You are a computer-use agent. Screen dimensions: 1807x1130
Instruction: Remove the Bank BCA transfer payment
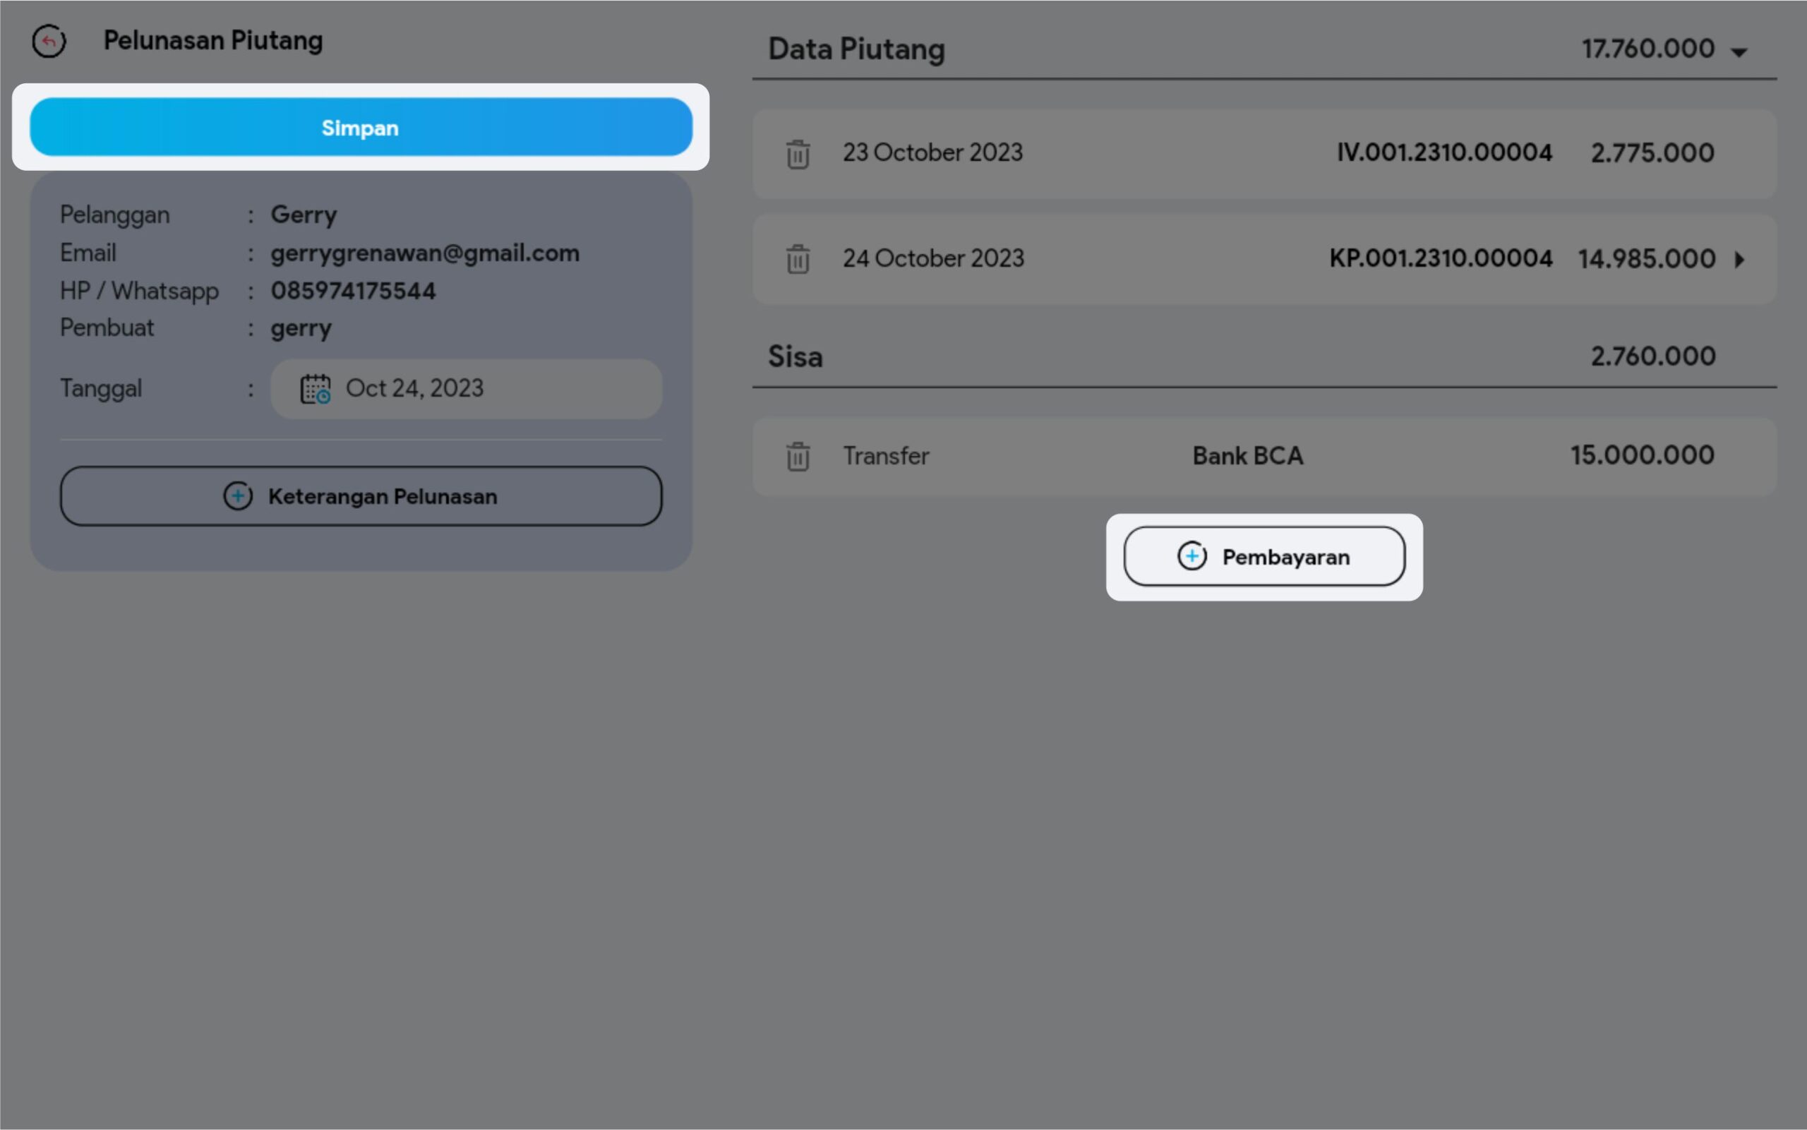pyautogui.click(x=798, y=457)
